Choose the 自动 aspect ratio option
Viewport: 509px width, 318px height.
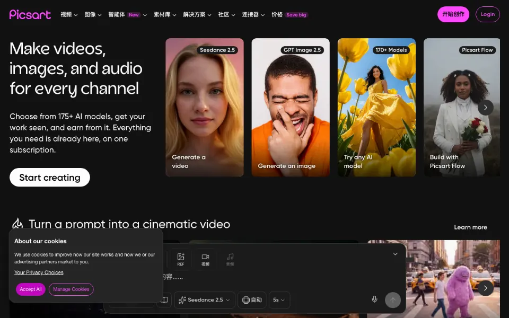point(252,300)
